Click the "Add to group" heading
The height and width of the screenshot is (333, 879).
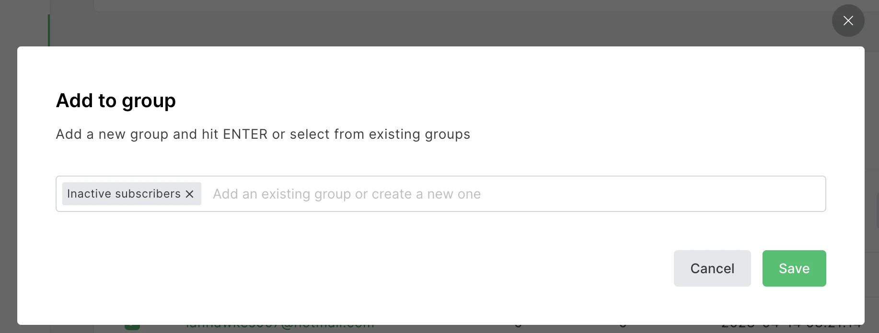tap(116, 100)
